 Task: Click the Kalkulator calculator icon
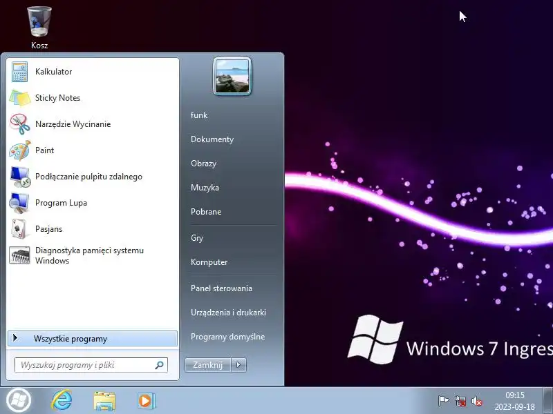[x=19, y=72]
